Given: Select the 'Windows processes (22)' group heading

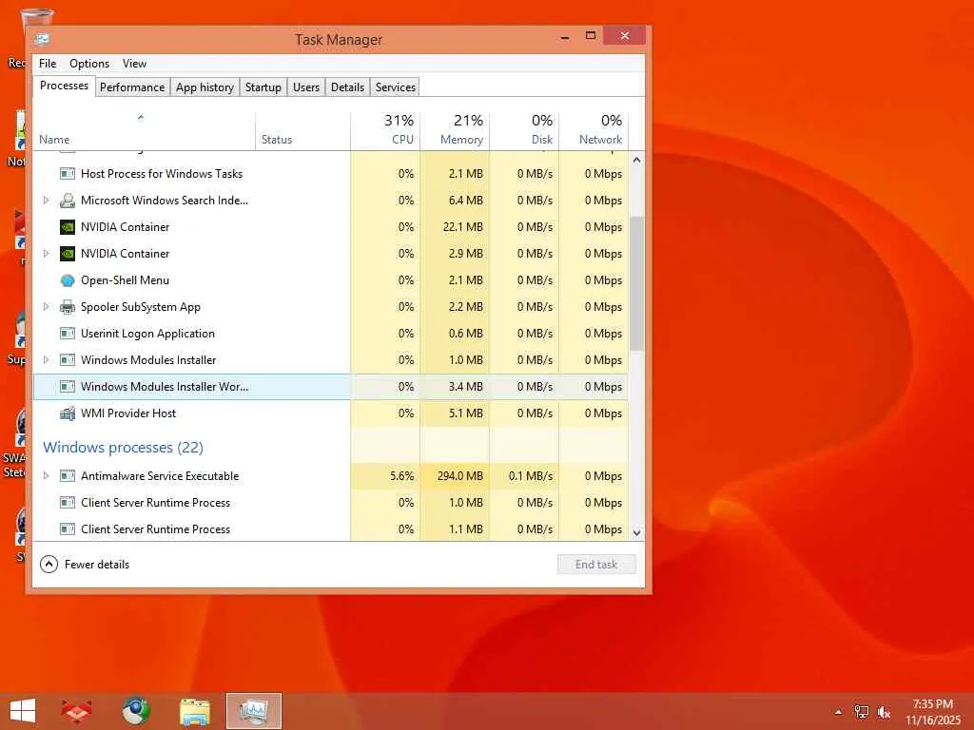Looking at the screenshot, I should click(123, 448).
